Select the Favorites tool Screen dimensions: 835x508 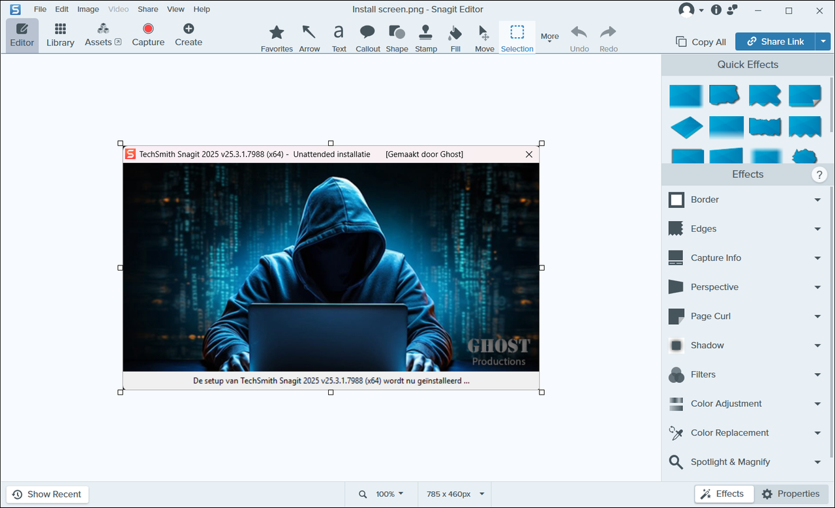coord(277,38)
